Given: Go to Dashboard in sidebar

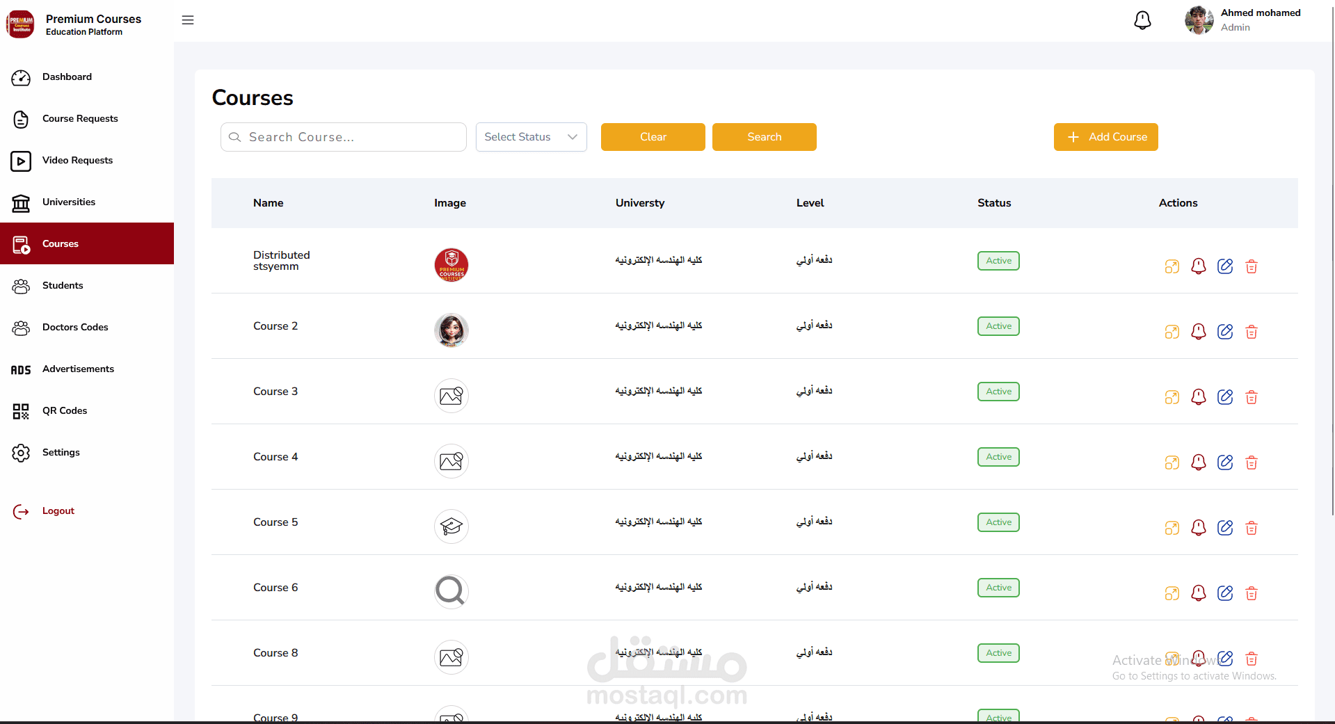Looking at the screenshot, I should 87,77.
